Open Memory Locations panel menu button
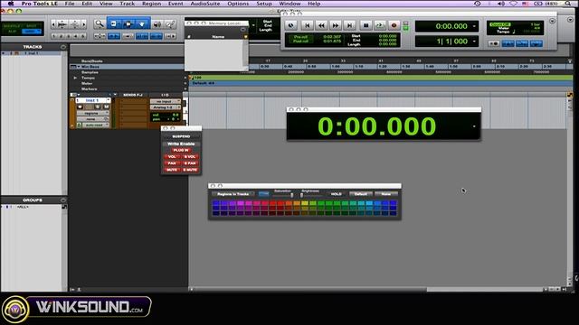The image size is (579, 325). pyautogui.click(x=242, y=30)
